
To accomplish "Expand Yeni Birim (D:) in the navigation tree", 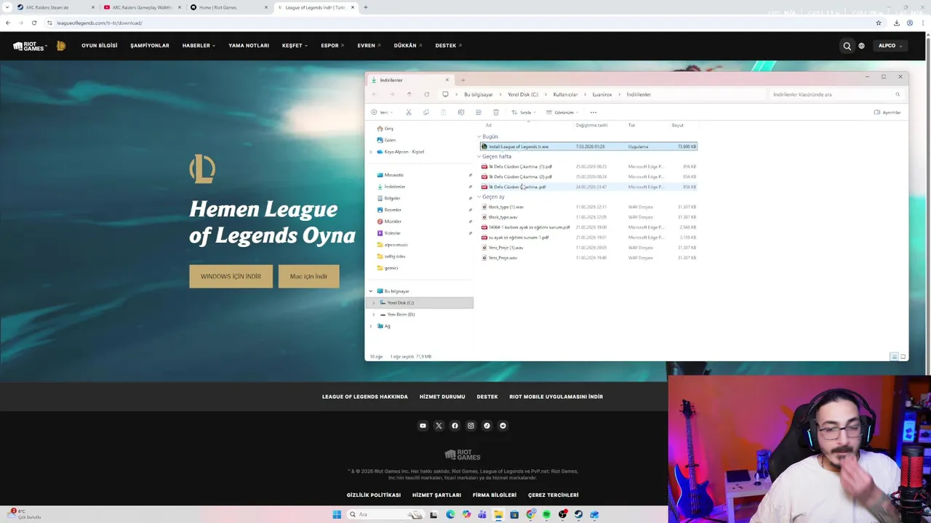I will (x=374, y=315).
